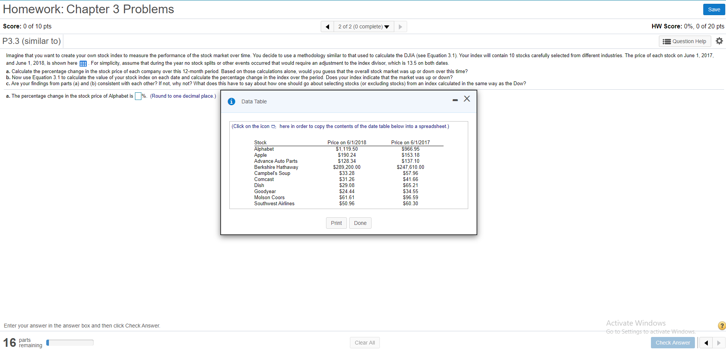Click Campbel's Soup stock name
Screen dimensions: 726x354
[x=272, y=173]
